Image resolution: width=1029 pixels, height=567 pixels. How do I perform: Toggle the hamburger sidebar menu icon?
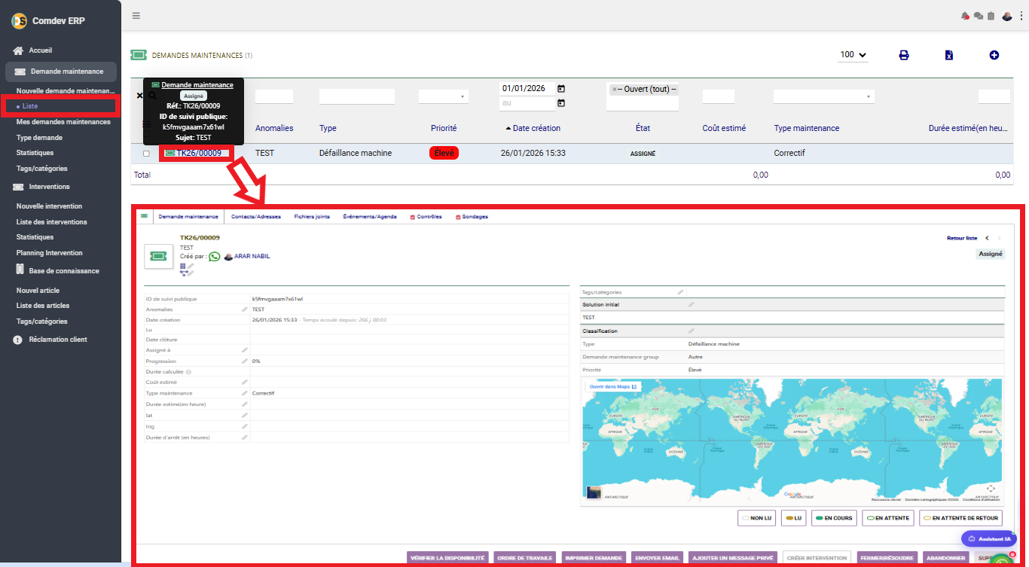click(136, 15)
